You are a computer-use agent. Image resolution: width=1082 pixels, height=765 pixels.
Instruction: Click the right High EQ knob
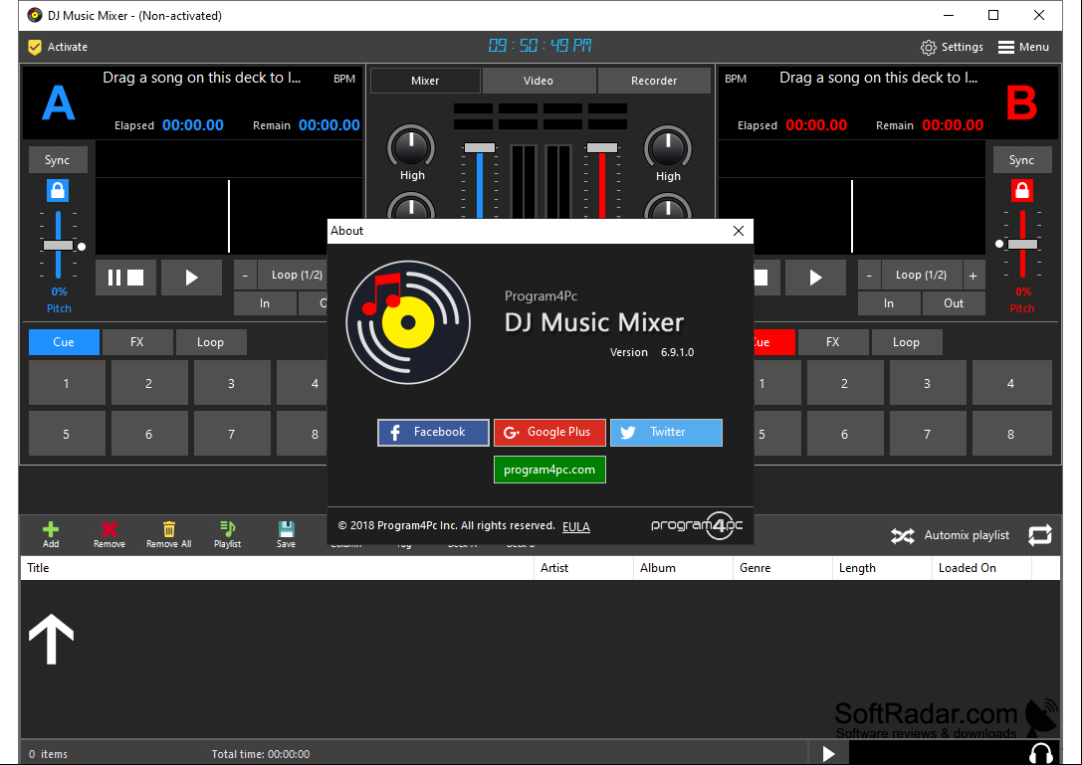click(x=667, y=147)
